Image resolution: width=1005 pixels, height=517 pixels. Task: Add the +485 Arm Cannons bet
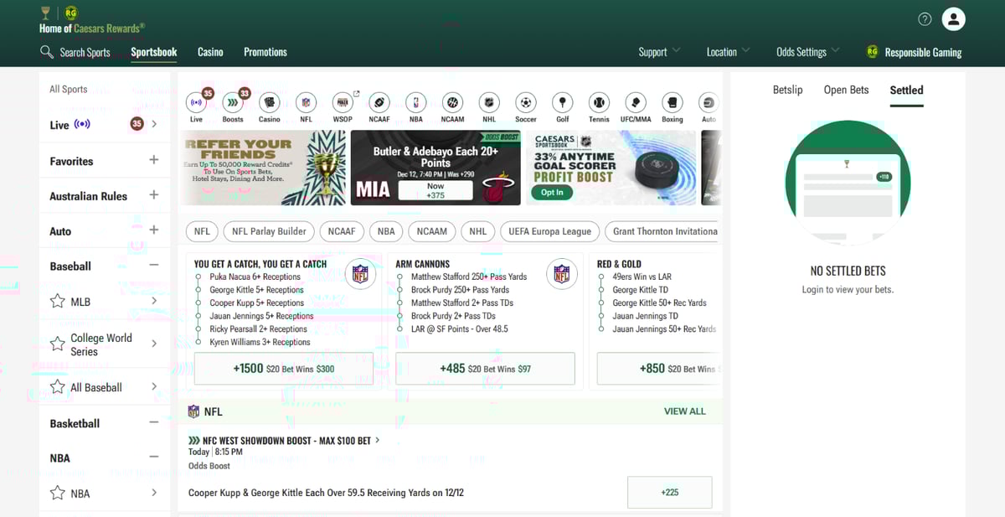click(485, 369)
